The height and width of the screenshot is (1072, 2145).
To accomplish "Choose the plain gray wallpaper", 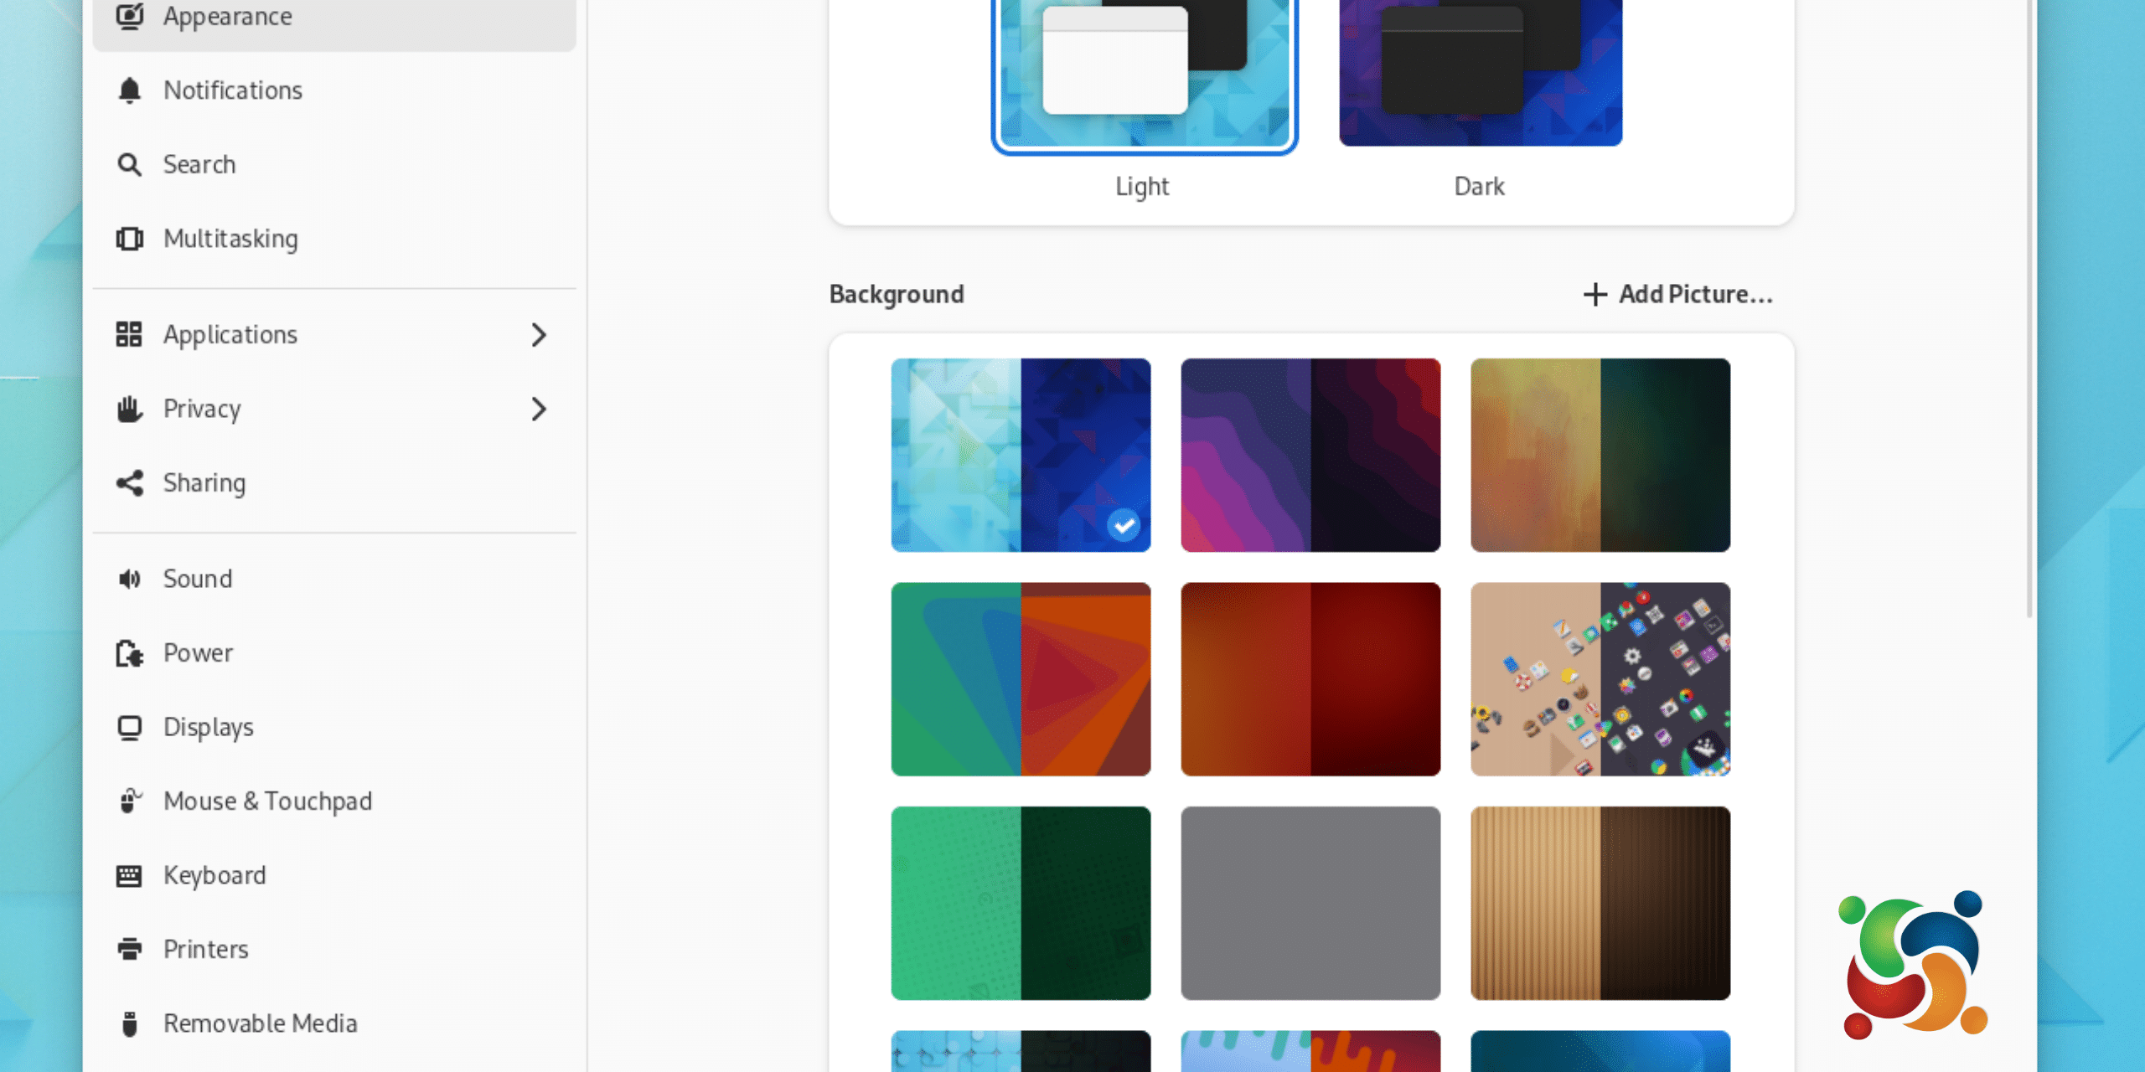I will 1310,903.
